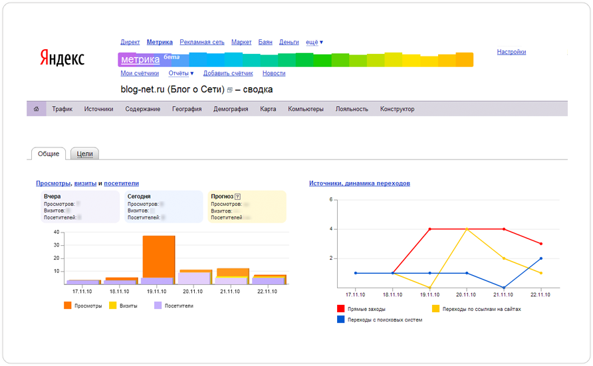593x366 pixels.
Task: Open the Баян link
Action: (x=265, y=43)
